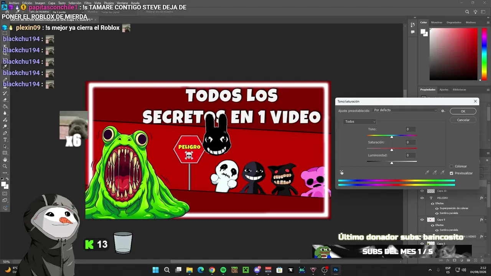
Task: Open the Ventana menu
Action: click(122, 3)
